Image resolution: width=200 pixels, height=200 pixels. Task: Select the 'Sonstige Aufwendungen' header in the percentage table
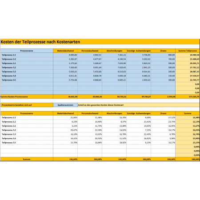(x=139, y=113)
